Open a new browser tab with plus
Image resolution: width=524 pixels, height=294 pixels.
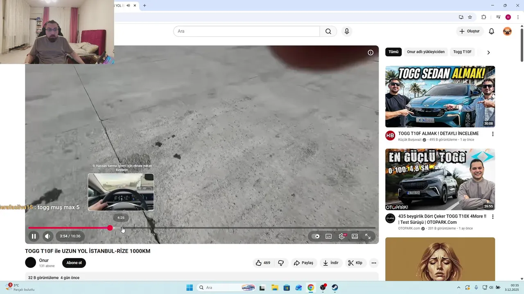pyautogui.click(x=145, y=5)
